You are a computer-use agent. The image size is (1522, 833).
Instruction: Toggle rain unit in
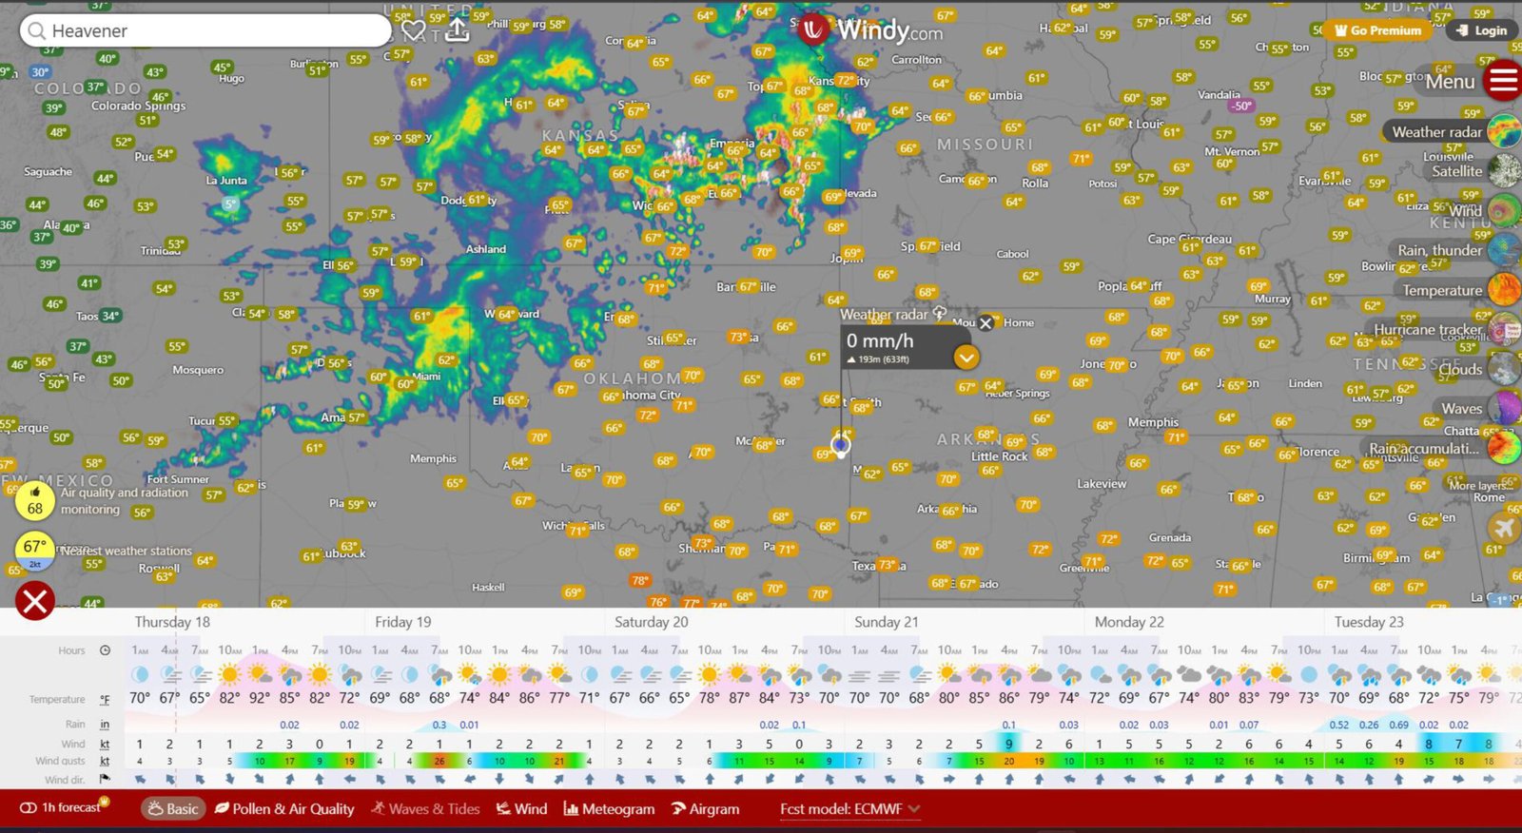105,725
